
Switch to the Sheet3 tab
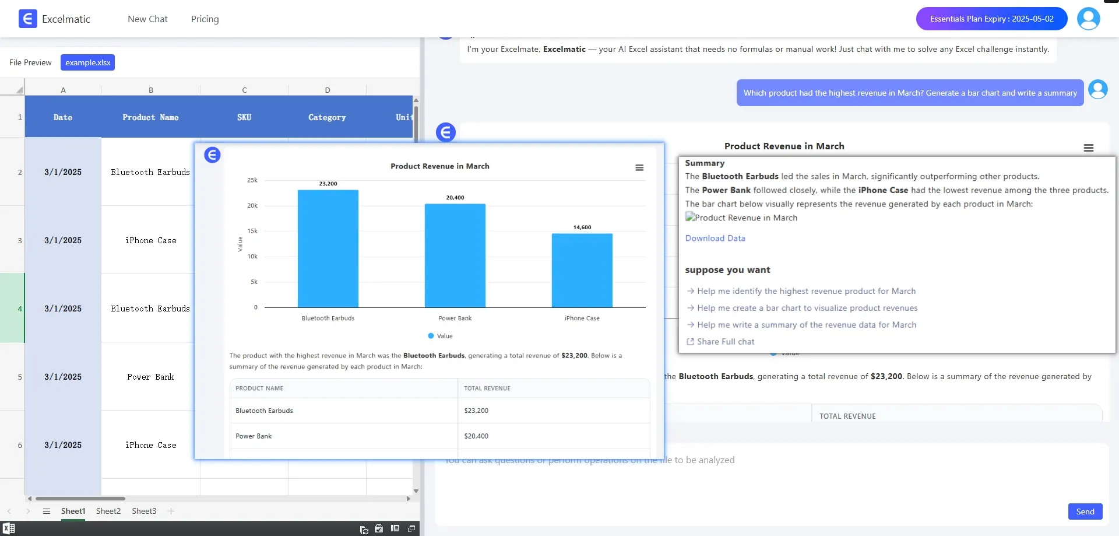point(144,512)
